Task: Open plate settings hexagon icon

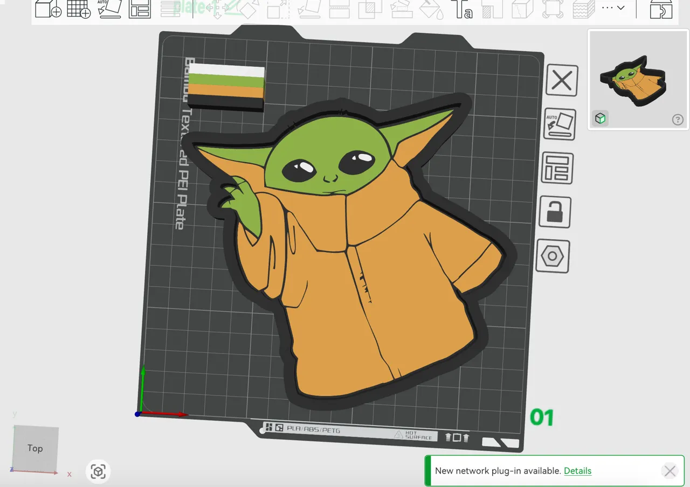Action: click(553, 256)
